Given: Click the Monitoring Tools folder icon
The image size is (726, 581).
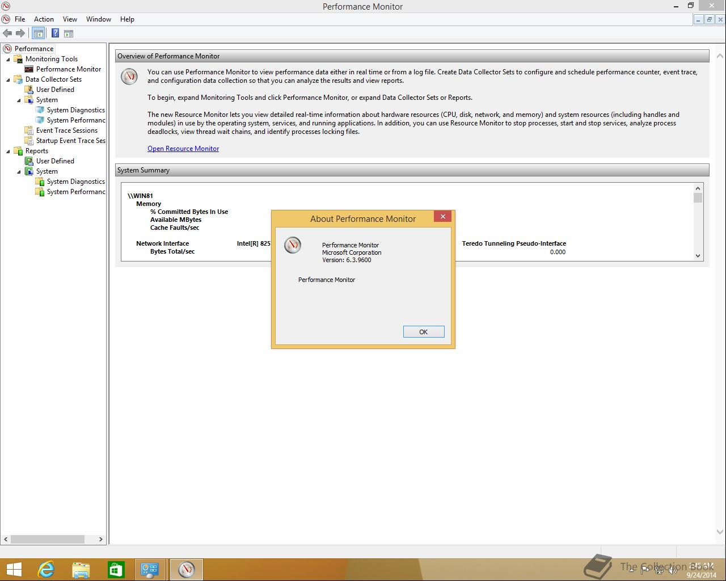Looking at the screenshot, I should 18,59.
